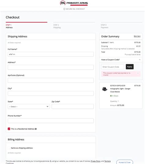Open the State select dropdown
145x164 pixels.
click(x=29, y=106)
